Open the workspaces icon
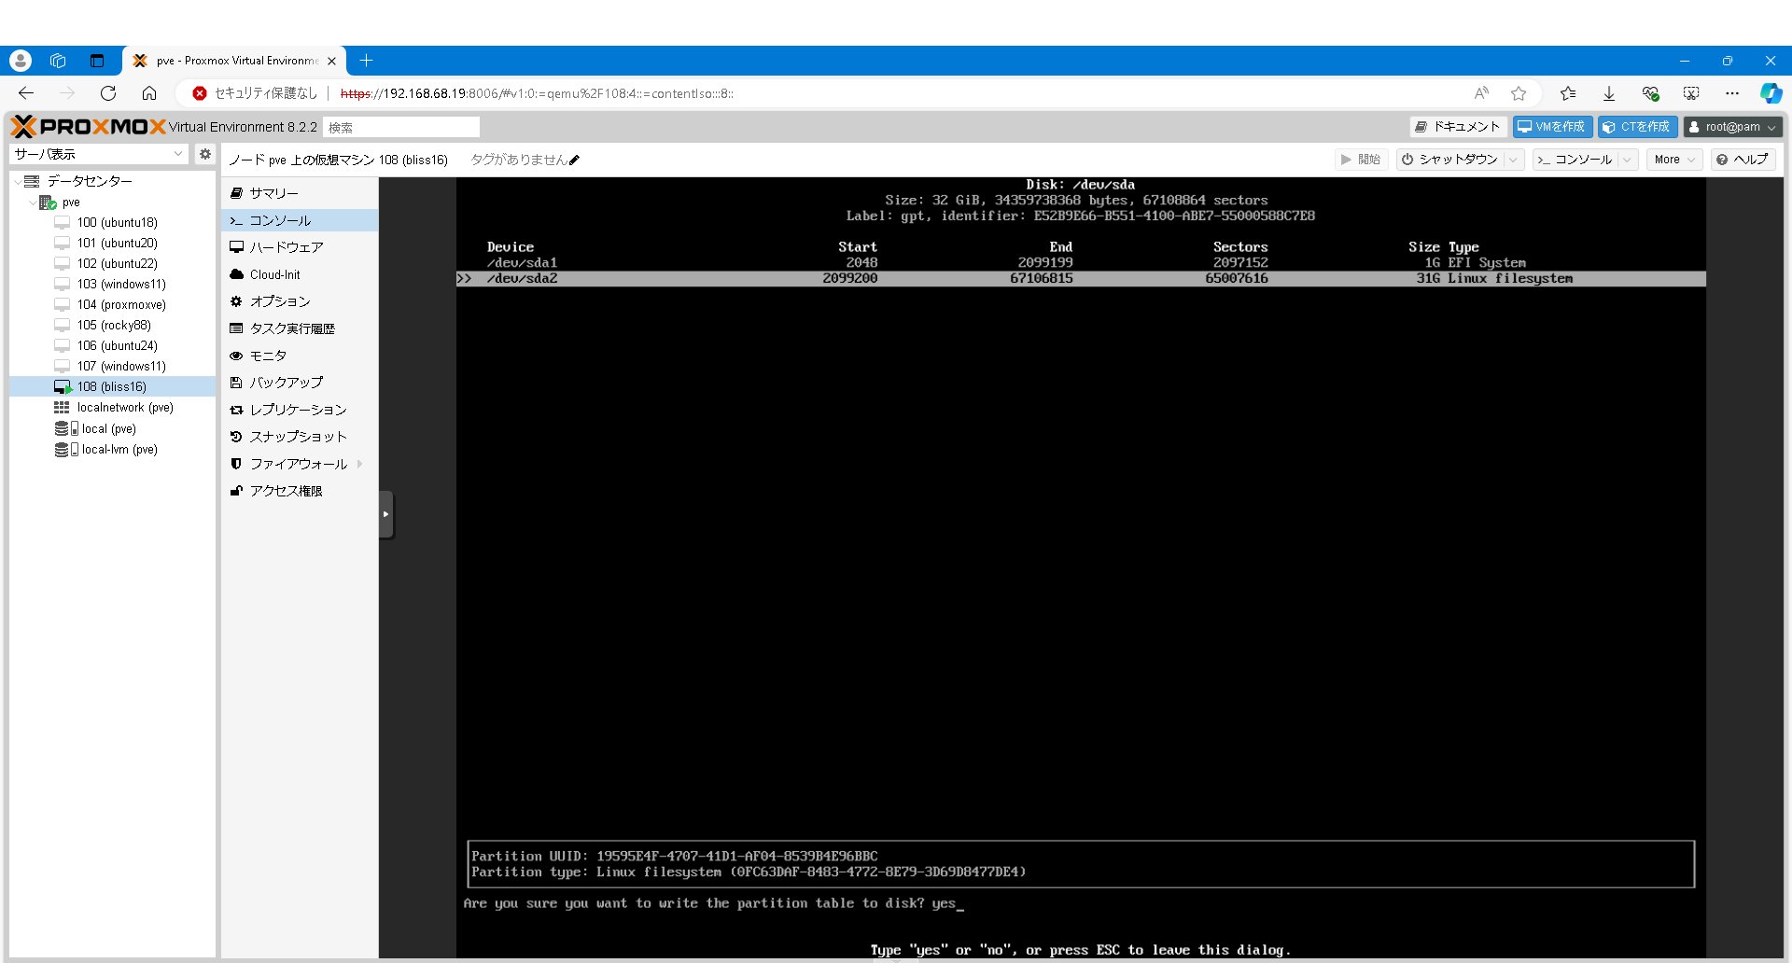 click(x=58, y=61)
